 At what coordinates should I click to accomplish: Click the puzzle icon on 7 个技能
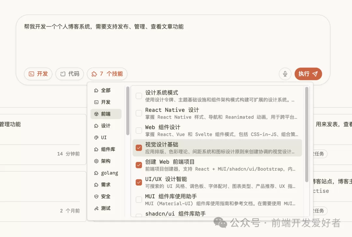(94, 74)
